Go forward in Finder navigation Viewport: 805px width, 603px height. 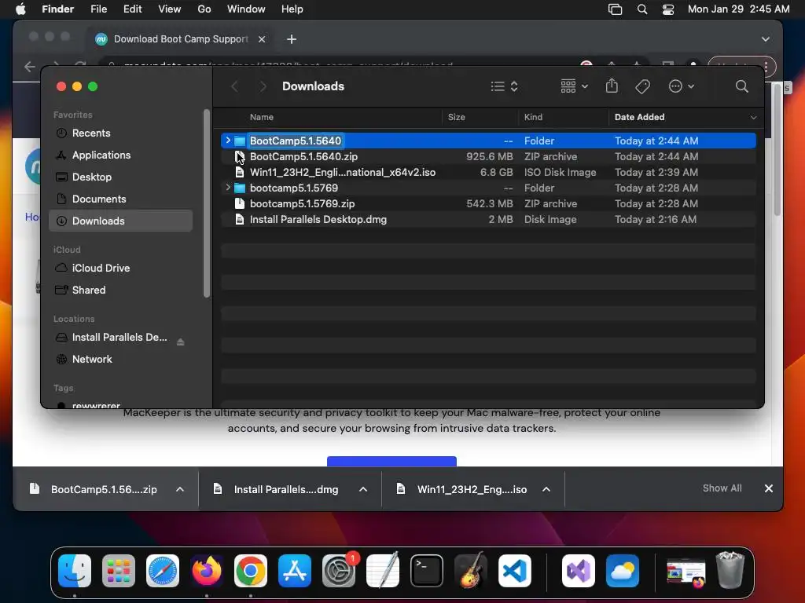point(263,86)
